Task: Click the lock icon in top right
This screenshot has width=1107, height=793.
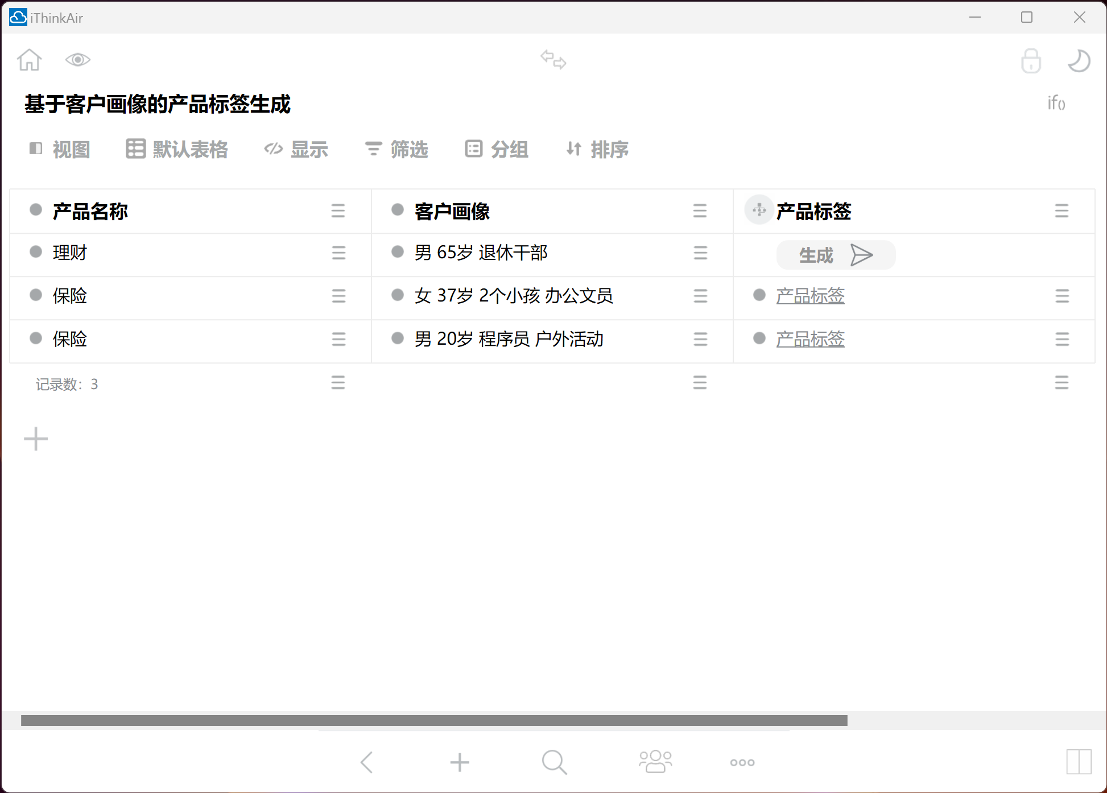Action: point(1030,60)
